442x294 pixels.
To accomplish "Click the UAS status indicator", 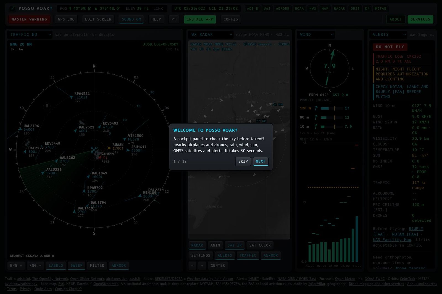I will (x=267, y=9).
